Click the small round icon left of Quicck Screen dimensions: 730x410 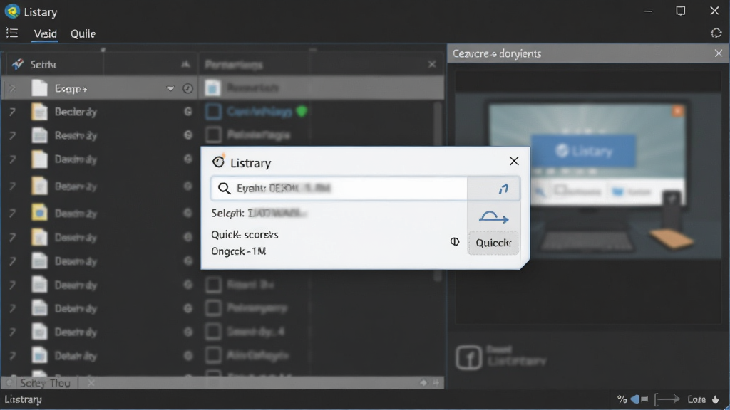click(455, 242)
